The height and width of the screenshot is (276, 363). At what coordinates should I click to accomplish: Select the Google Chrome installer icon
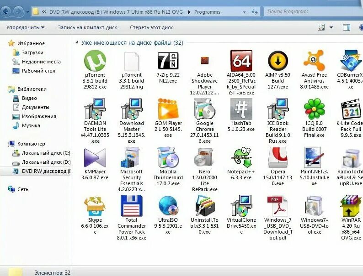[205, 109]
